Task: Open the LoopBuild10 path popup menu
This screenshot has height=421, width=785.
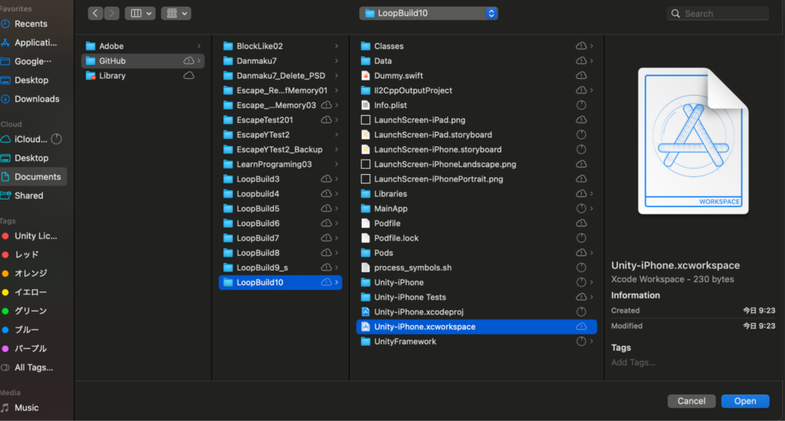Action: [429, 13]
